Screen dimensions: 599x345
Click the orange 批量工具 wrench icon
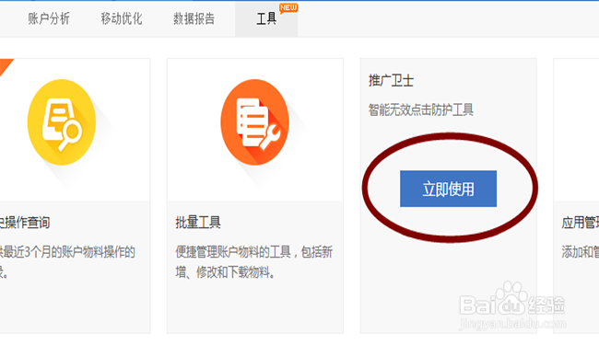(x=254, y=122)
